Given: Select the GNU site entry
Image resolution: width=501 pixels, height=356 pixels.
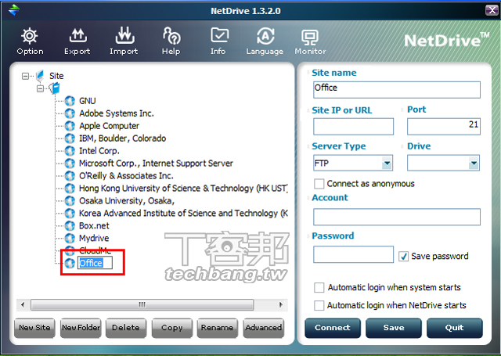Looking at the screenshot, I should [87, 101].
